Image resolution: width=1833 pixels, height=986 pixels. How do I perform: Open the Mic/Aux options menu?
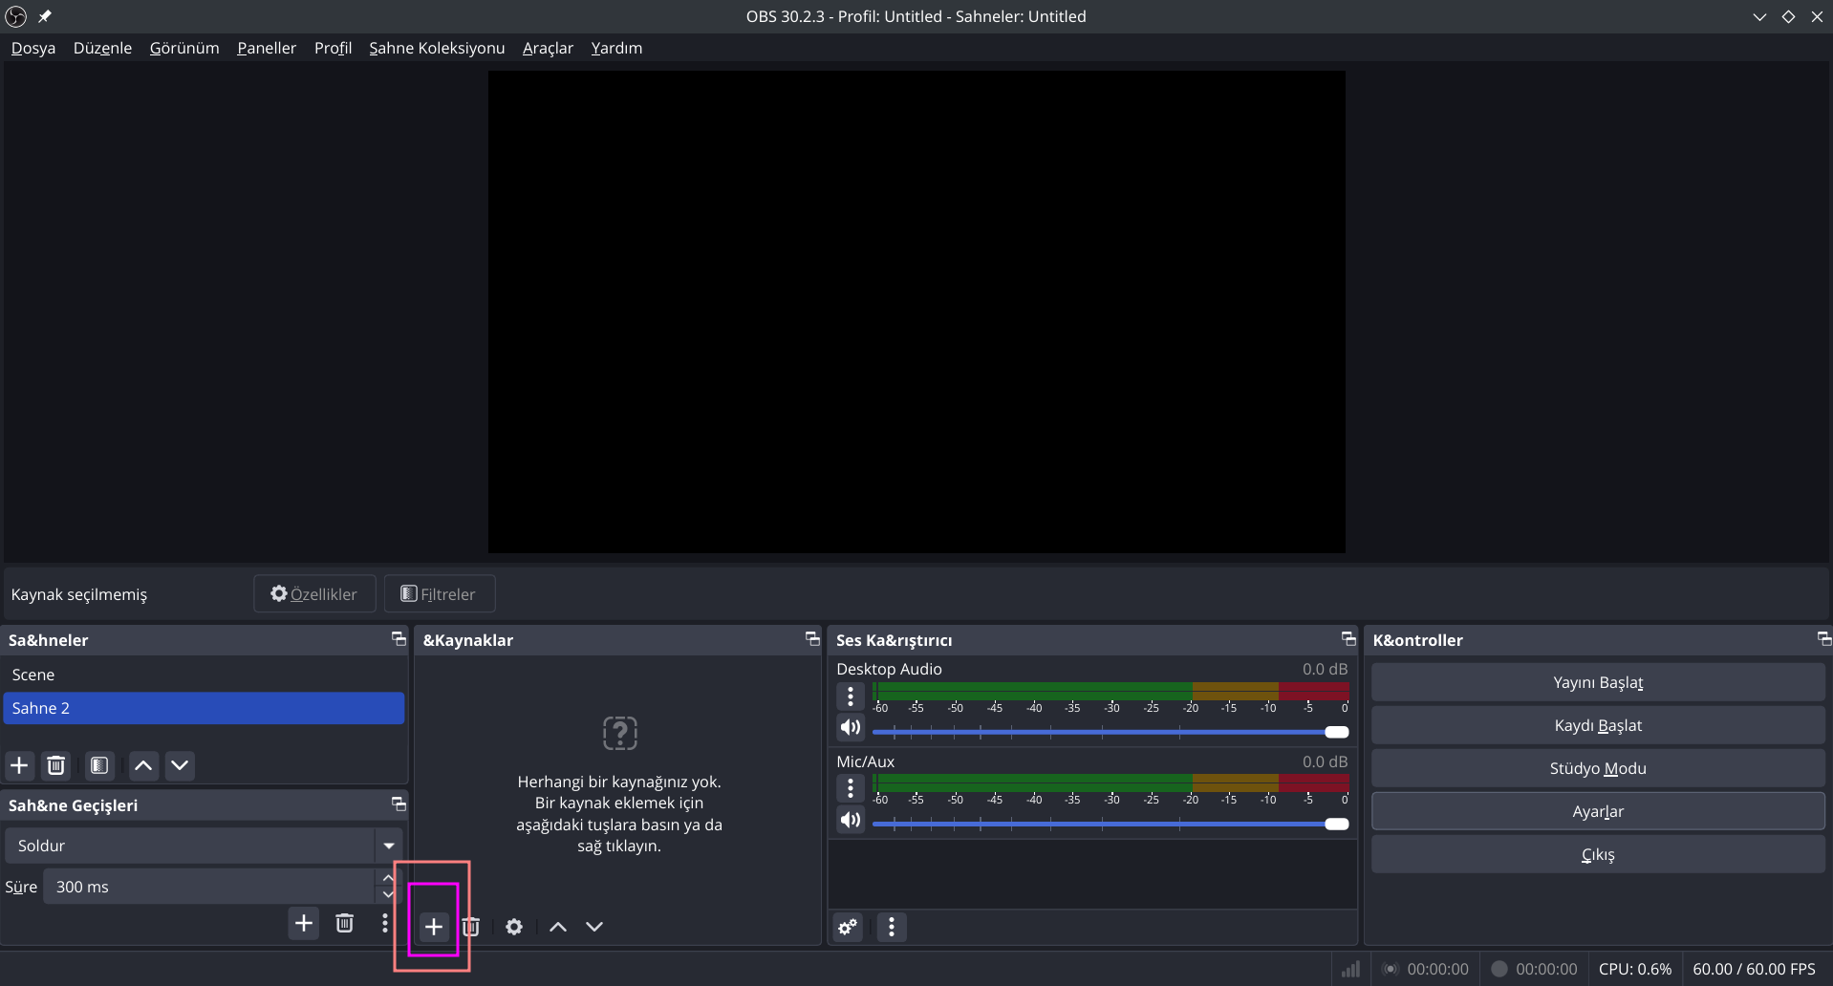[851, 788]
